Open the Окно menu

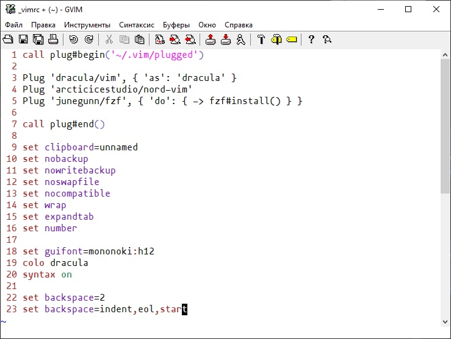pyautogui.click(x=207, y=25)
